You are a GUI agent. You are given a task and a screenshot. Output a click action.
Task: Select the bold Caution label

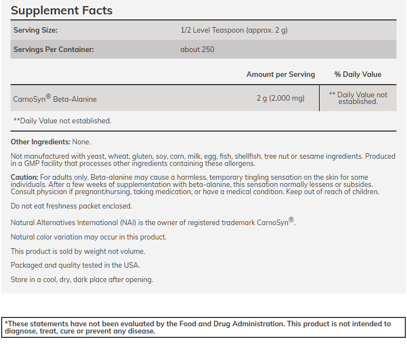24,176
